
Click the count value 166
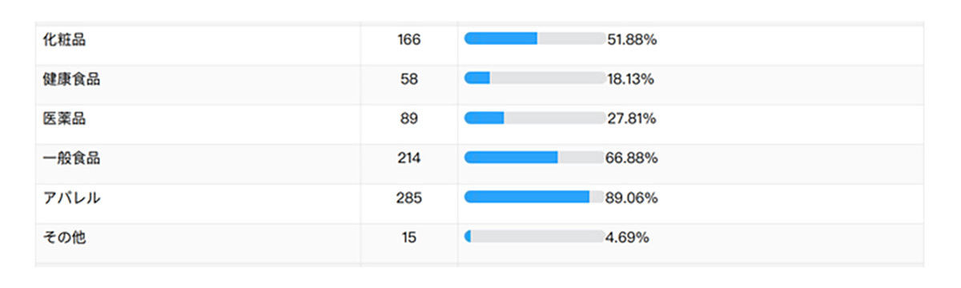[409, 39]
